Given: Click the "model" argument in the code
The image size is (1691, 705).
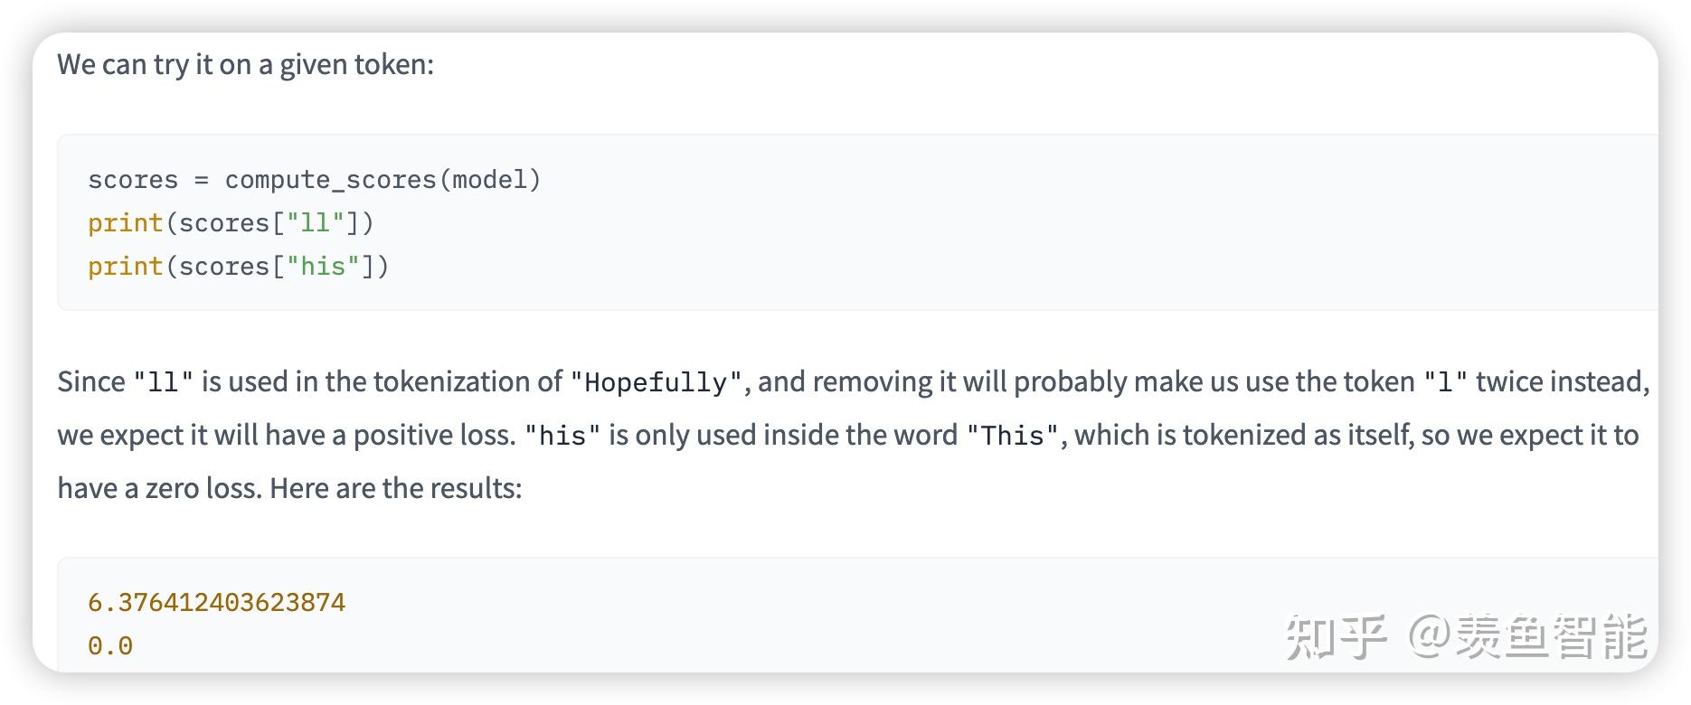Looking at the screenshot, I should point(489,180).
